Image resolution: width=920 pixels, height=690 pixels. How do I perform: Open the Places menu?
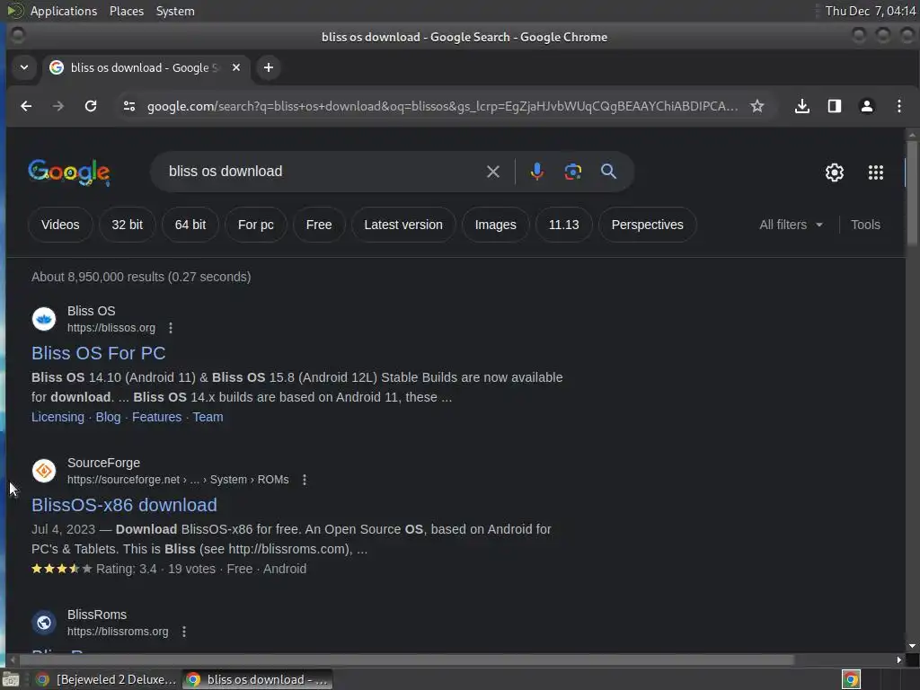coord(126,11)
